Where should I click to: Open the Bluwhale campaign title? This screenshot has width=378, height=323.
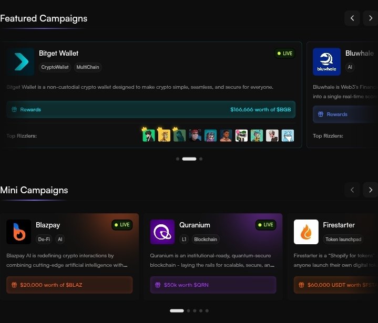click(360, 53)
